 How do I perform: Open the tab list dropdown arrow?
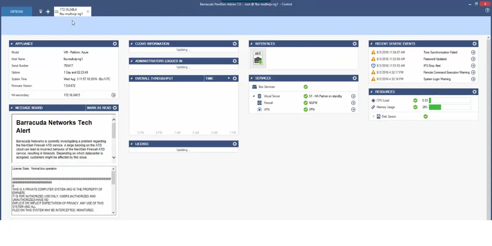pos(41,11)
